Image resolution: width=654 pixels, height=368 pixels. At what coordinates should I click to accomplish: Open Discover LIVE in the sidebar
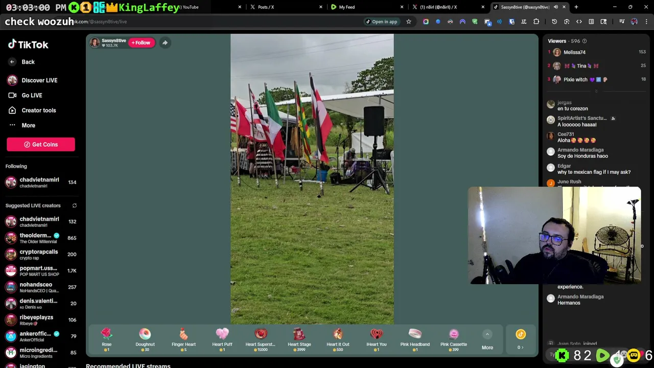point(33,80)
